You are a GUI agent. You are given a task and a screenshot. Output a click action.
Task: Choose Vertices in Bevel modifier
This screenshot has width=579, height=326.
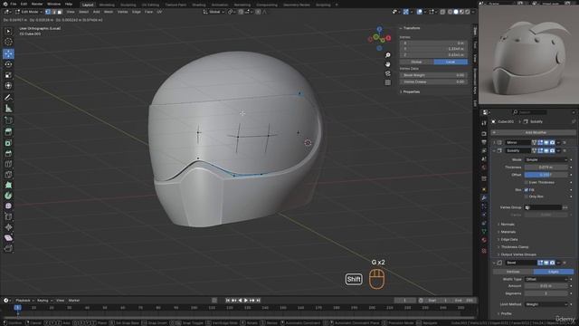coord(513,272)
